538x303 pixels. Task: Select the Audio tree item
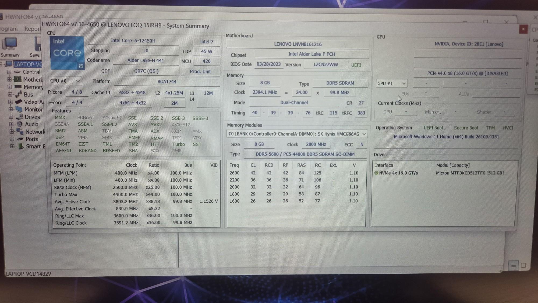(x=31, y=124)
